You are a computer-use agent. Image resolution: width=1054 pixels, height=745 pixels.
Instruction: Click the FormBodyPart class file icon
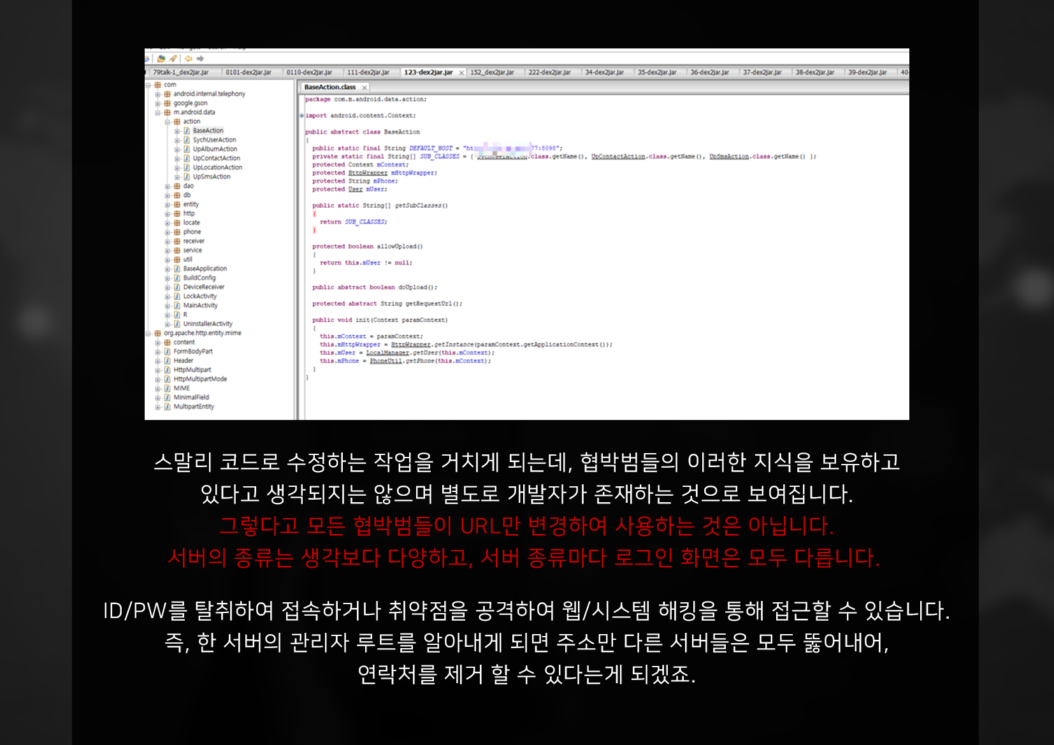point(168,352)
